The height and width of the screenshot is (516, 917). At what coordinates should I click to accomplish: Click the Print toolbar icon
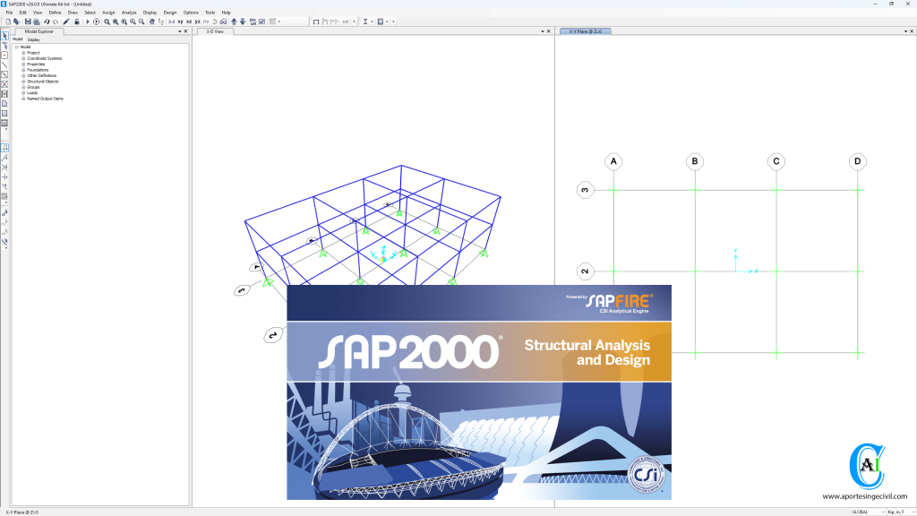point(36,21)
